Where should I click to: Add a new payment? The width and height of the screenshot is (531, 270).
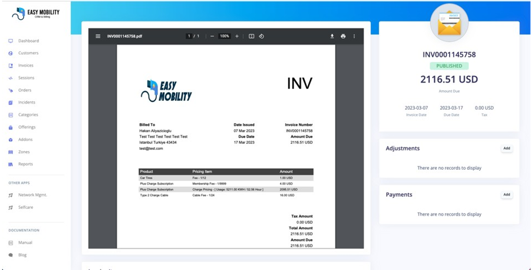506,194
